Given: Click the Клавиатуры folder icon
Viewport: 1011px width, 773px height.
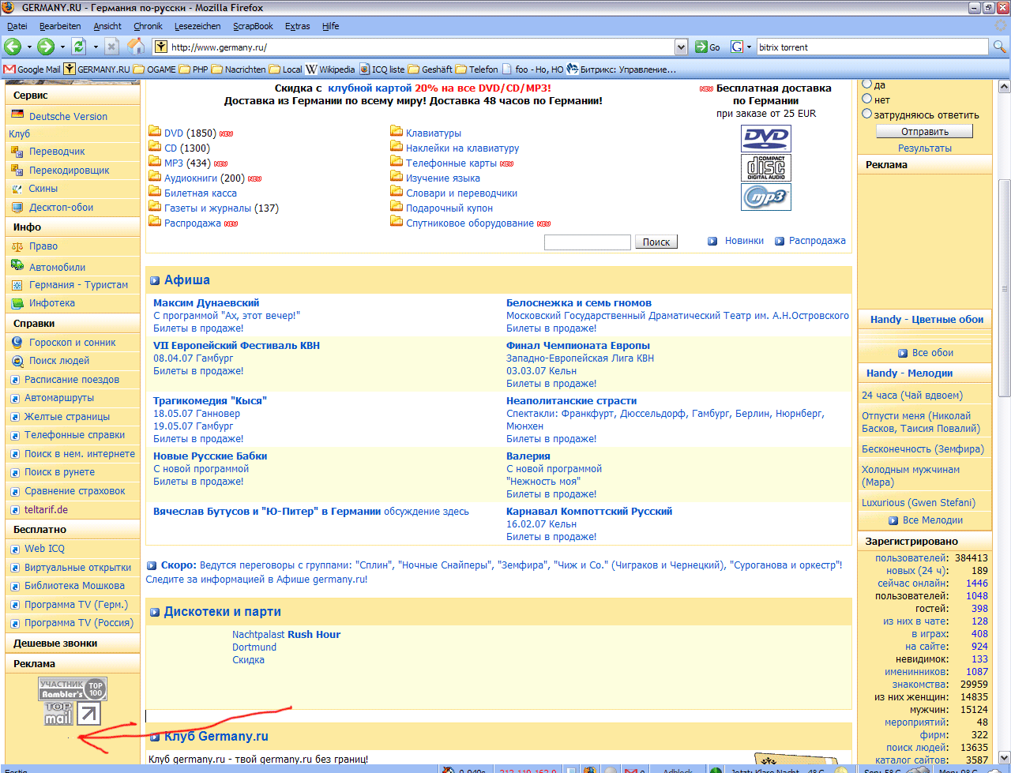Looking at the screenshot, I should (397, 133).
